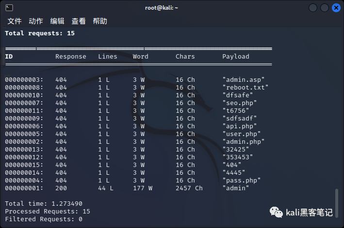The width and height of the screenshot is (344, 228).
Task: Click the "sdfsadf" payload text
Action: tap(240, 119)
